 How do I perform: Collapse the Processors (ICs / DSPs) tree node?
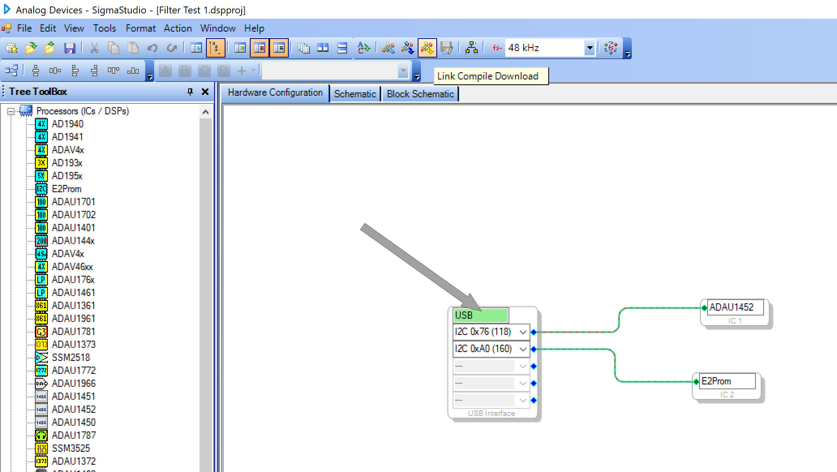11,111
